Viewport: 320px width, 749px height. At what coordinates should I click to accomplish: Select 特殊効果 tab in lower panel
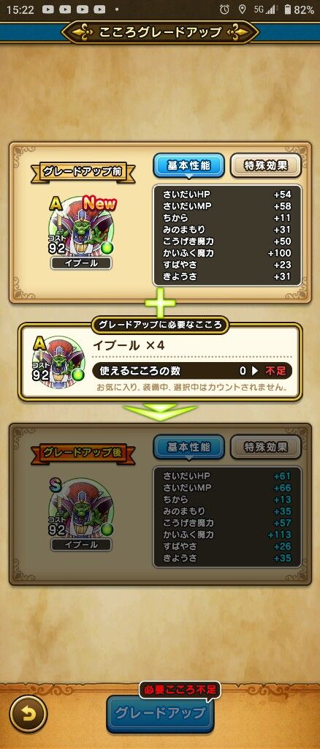click(x=266, y=448)
